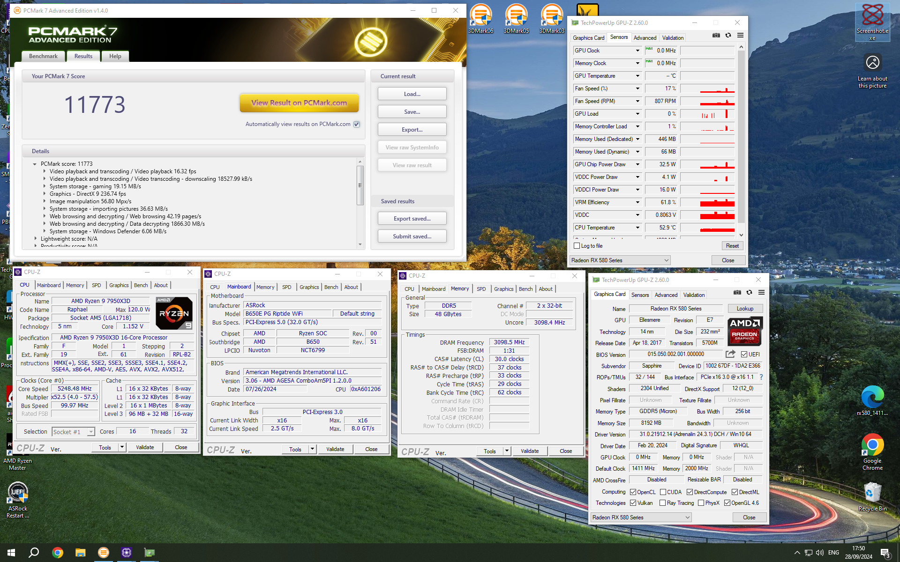This screenshot has height=562, width=900.
Task: Toggle DirectCompute checkbox
Action: pyautogui.click(x=690, y=492)
